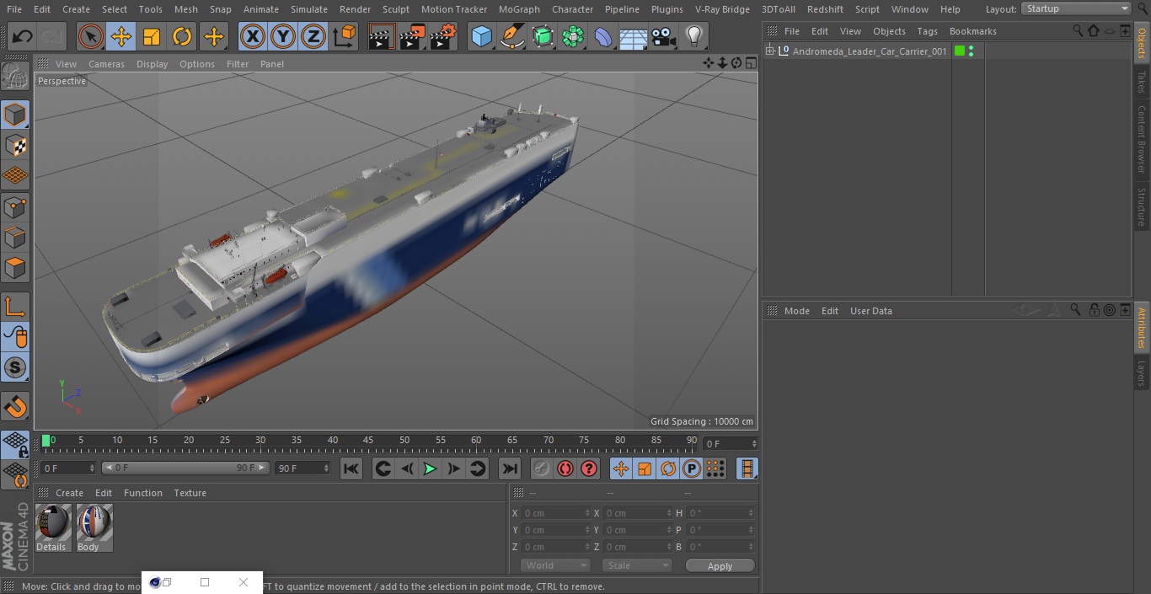
Task: Select the Details material thumbnail
Action: click(x=53, y=528)
